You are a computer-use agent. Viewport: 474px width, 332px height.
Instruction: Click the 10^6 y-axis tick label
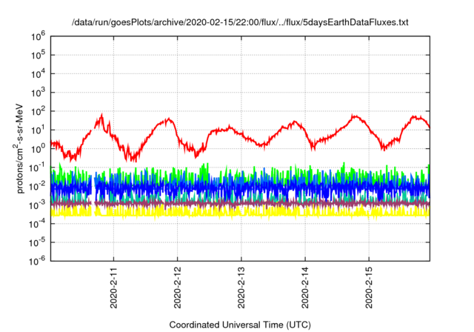[38, 36]
